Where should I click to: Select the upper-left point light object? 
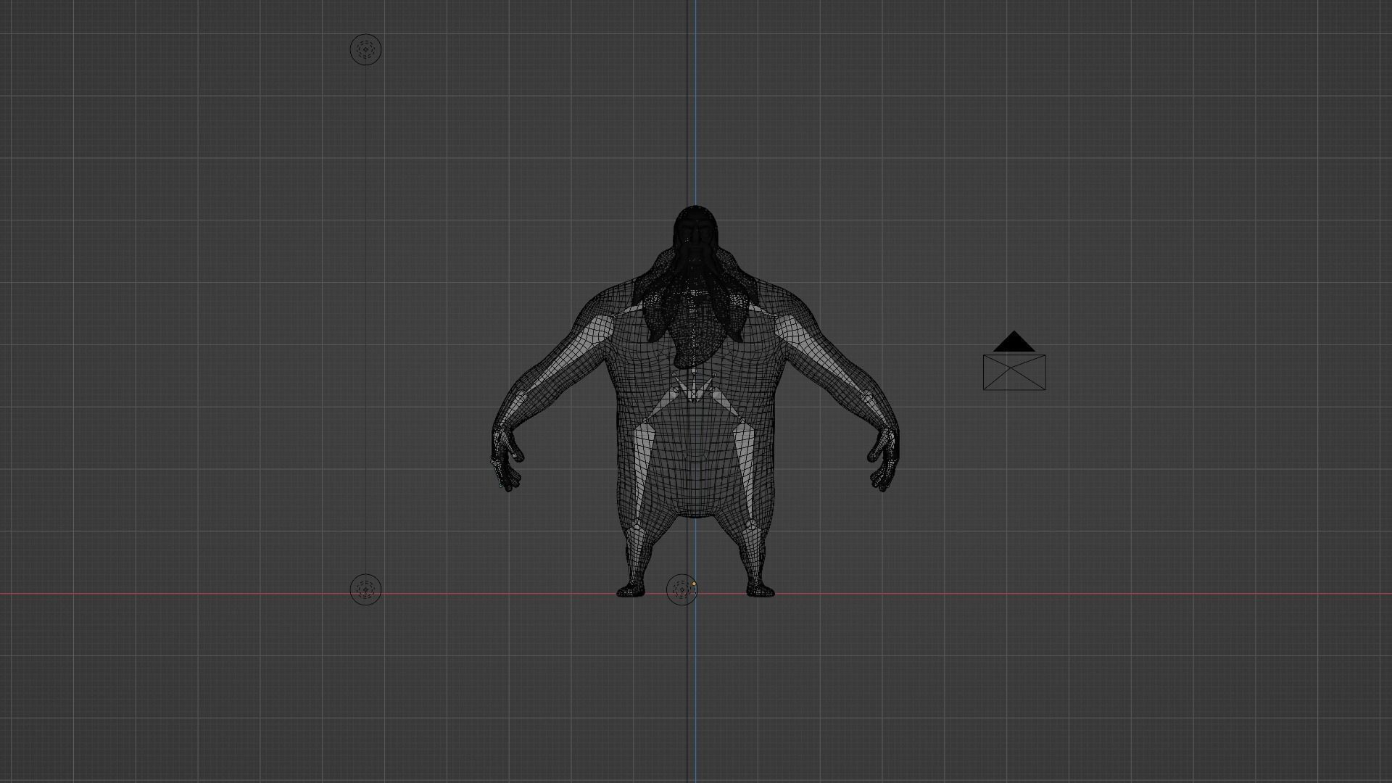click(x=365, y=49)
